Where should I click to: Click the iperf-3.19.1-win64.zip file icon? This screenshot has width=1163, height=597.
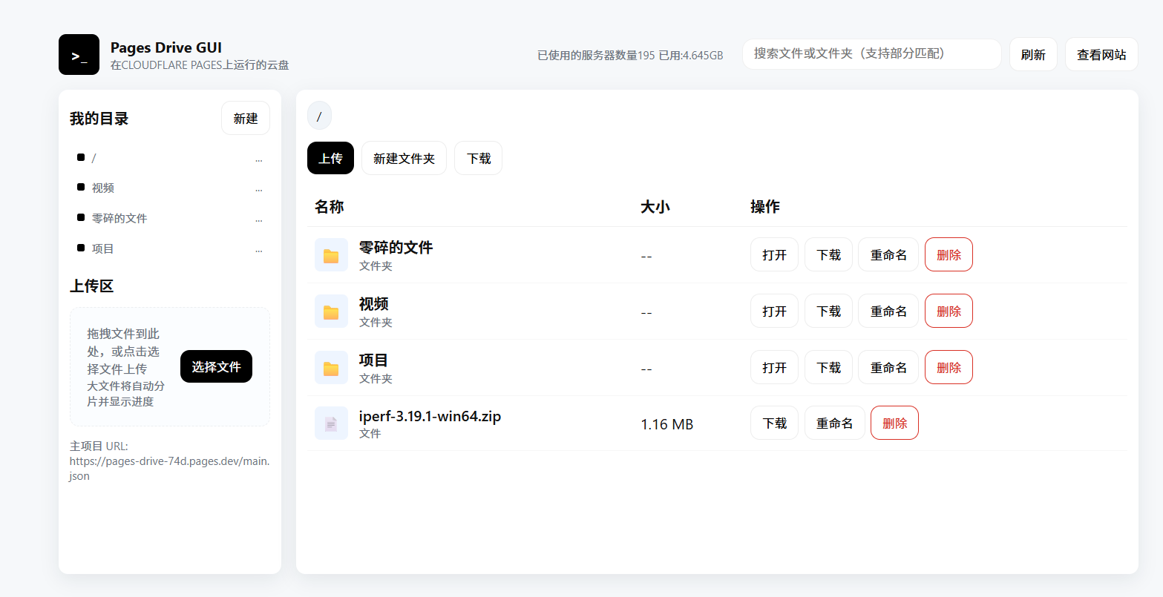(331, 423)
